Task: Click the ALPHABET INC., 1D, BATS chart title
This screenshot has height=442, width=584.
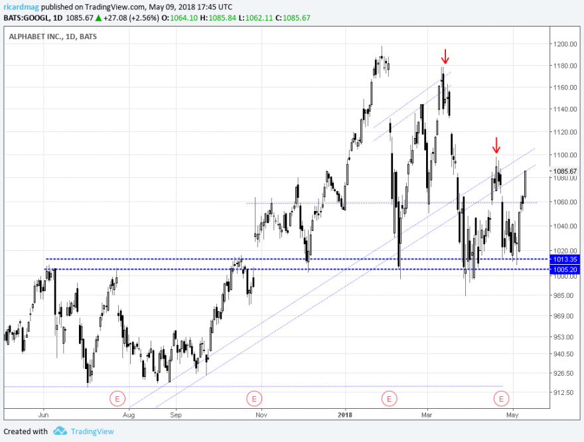Action: pos(53,37)
